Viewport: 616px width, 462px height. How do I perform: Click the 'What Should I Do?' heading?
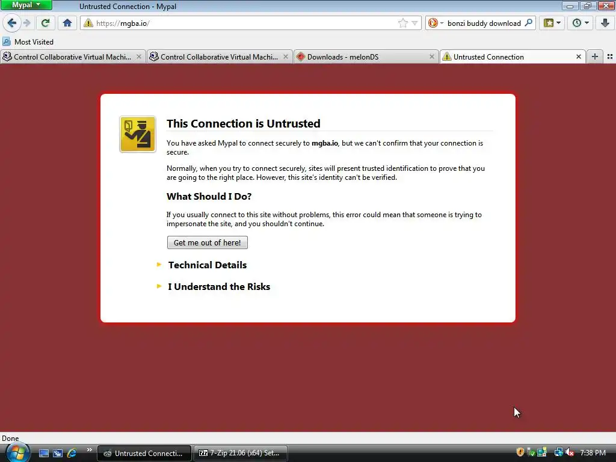pyautogui.click(x=209, y=197)
